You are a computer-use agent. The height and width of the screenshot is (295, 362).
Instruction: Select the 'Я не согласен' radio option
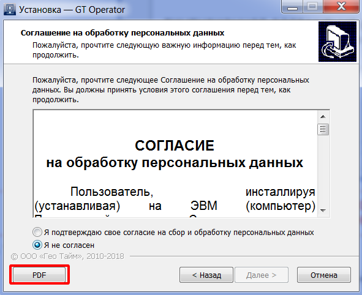pos(37,245)
